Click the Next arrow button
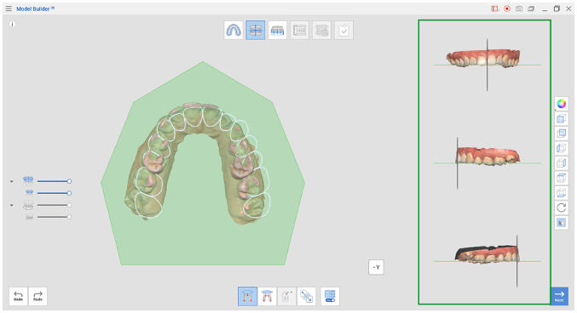 point(559,296)
